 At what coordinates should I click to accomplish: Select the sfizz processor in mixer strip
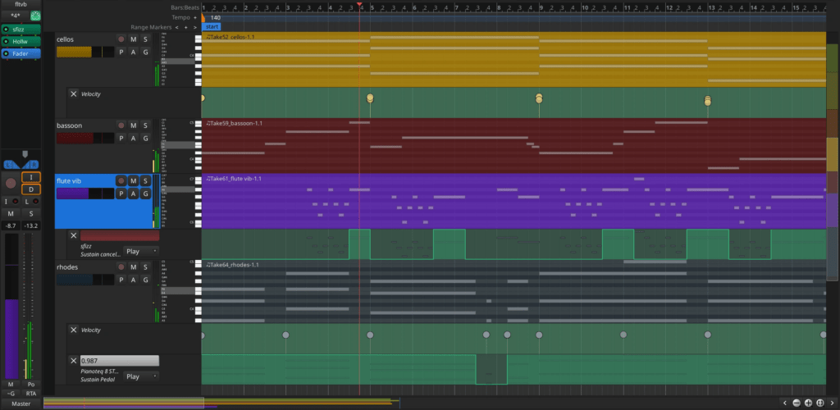point(21,30)
